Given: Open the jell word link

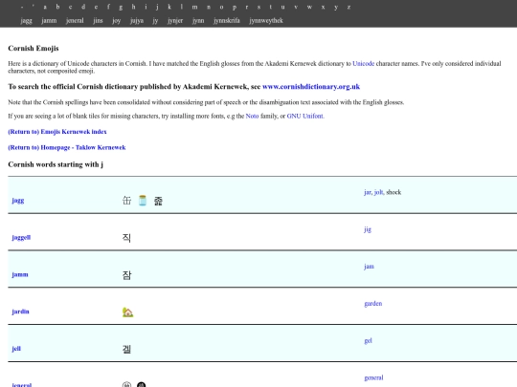Looking at the screenshot, I should click(x=16, y=349).
